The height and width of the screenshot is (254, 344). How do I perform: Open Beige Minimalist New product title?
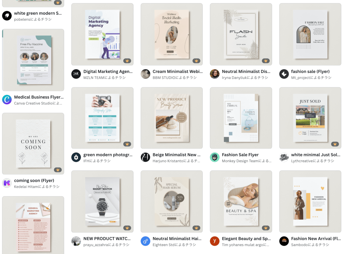tap(177, 155)
